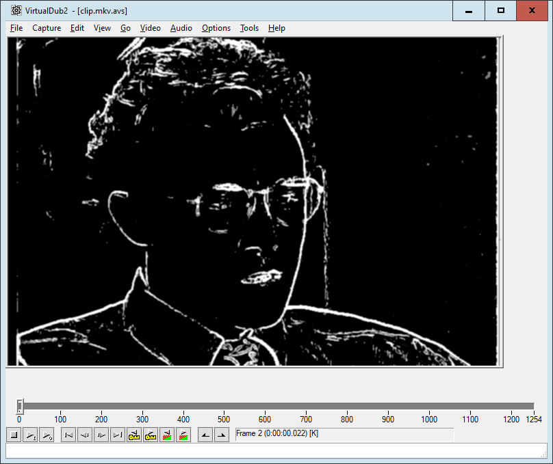Close the VirtualDub2 window
This screenshot has height=464, width=553.
point(532,10)
